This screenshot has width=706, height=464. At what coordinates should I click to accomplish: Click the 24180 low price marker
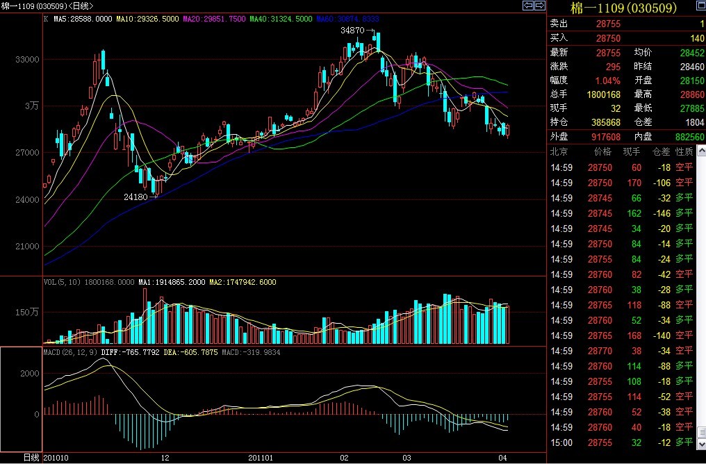point(137,197)
